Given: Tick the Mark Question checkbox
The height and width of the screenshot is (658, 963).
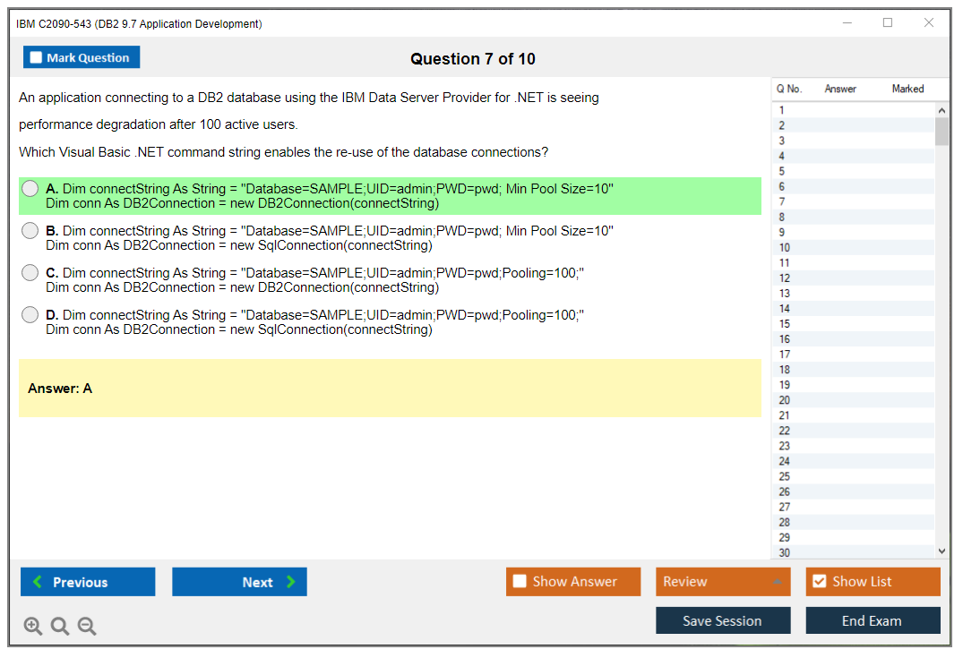Looking at the screenshot, I should click(37, 58).
